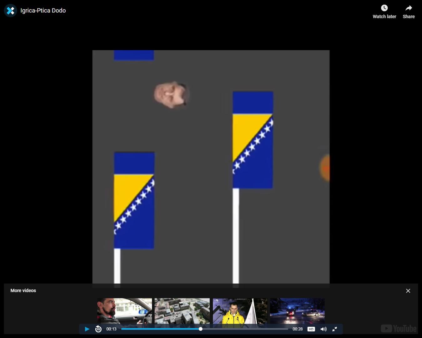Open the Share options
This screenshot has width=422, height=338.
(409, 12)
